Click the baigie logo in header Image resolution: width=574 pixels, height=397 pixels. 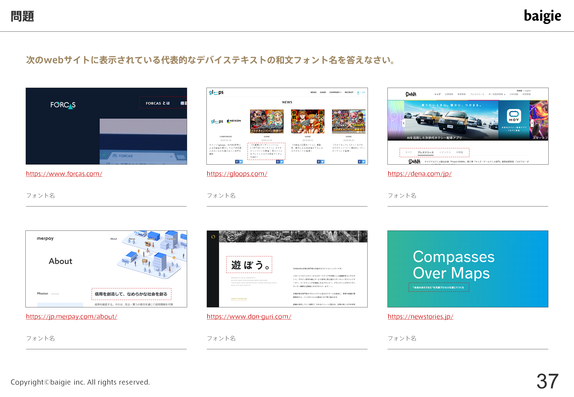[x=542, y=16]
